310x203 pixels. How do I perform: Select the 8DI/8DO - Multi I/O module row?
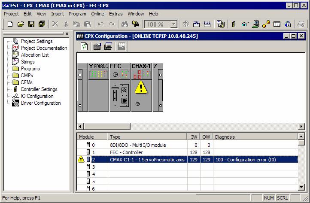188,145
